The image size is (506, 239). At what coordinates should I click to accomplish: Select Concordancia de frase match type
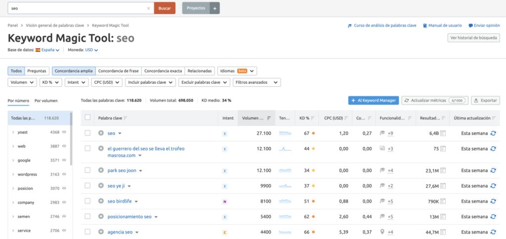(x=119, y=71)
